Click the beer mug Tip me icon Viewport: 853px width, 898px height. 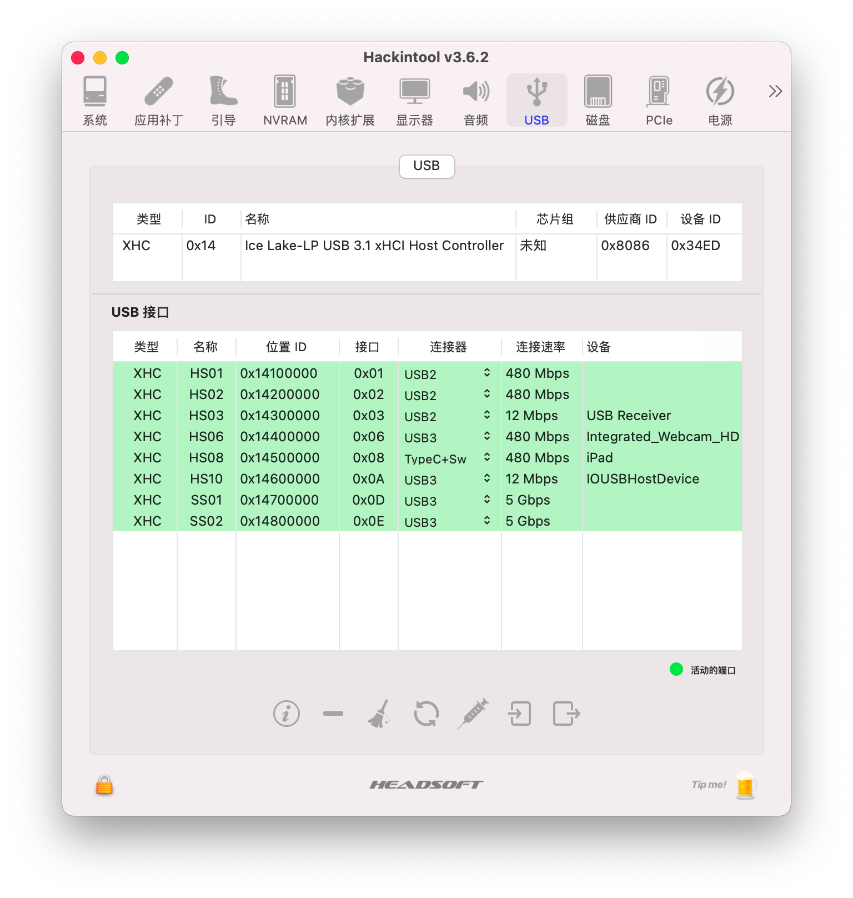point(745,785)
